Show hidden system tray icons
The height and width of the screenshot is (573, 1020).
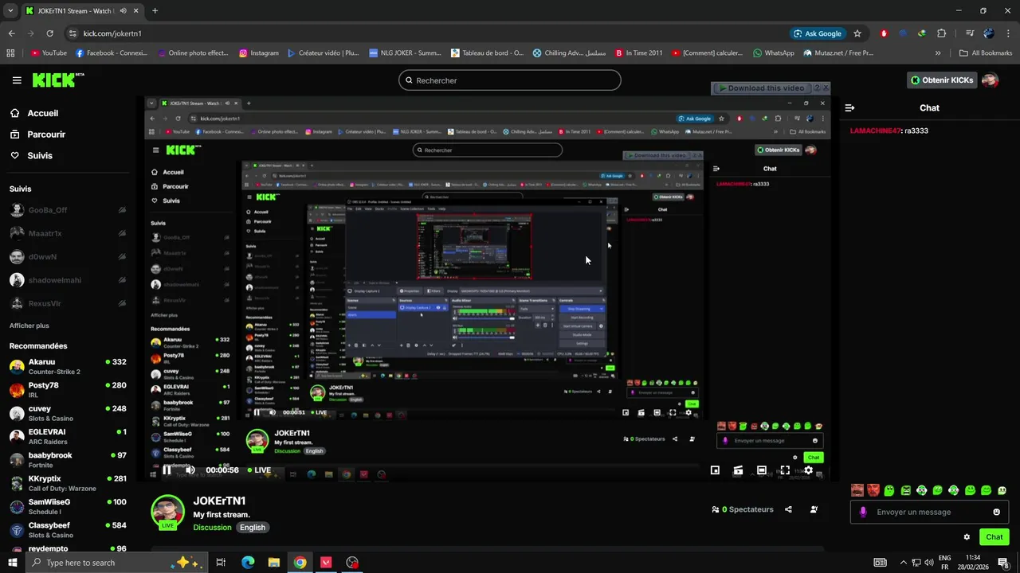click(904, 563)
